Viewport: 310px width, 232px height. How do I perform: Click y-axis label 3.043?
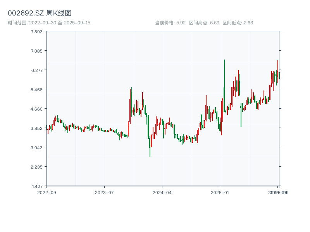click(x=36, y=148)
